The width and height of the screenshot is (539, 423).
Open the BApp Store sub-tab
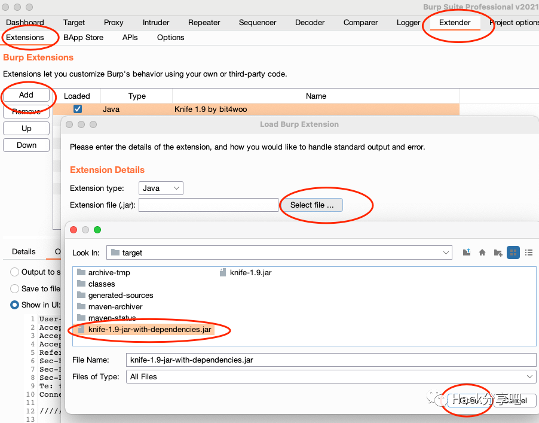pos(83,38)
